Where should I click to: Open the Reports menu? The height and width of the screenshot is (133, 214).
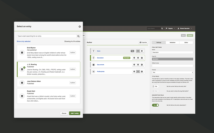[170, 28]
